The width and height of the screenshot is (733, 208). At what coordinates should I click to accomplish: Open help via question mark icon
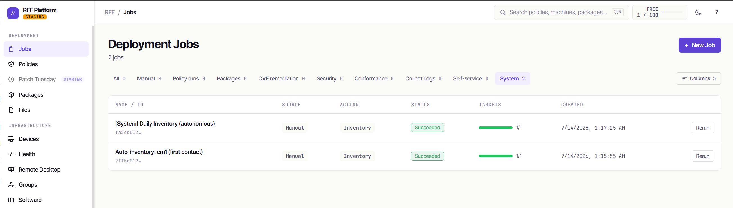(716, 12)
